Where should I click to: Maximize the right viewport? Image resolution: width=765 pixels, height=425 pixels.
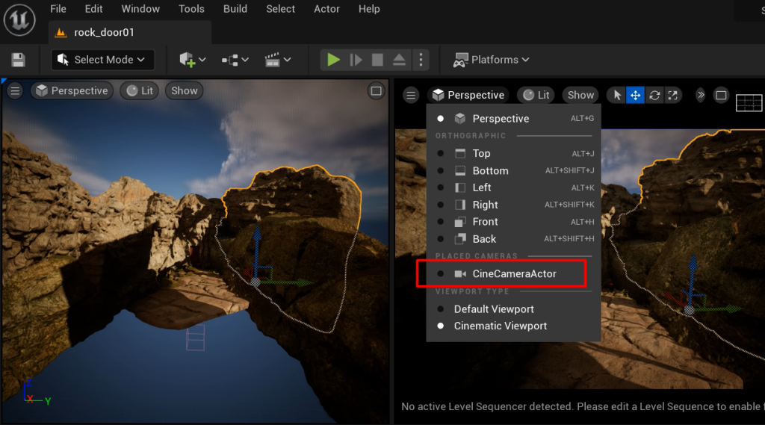point(721,95)
